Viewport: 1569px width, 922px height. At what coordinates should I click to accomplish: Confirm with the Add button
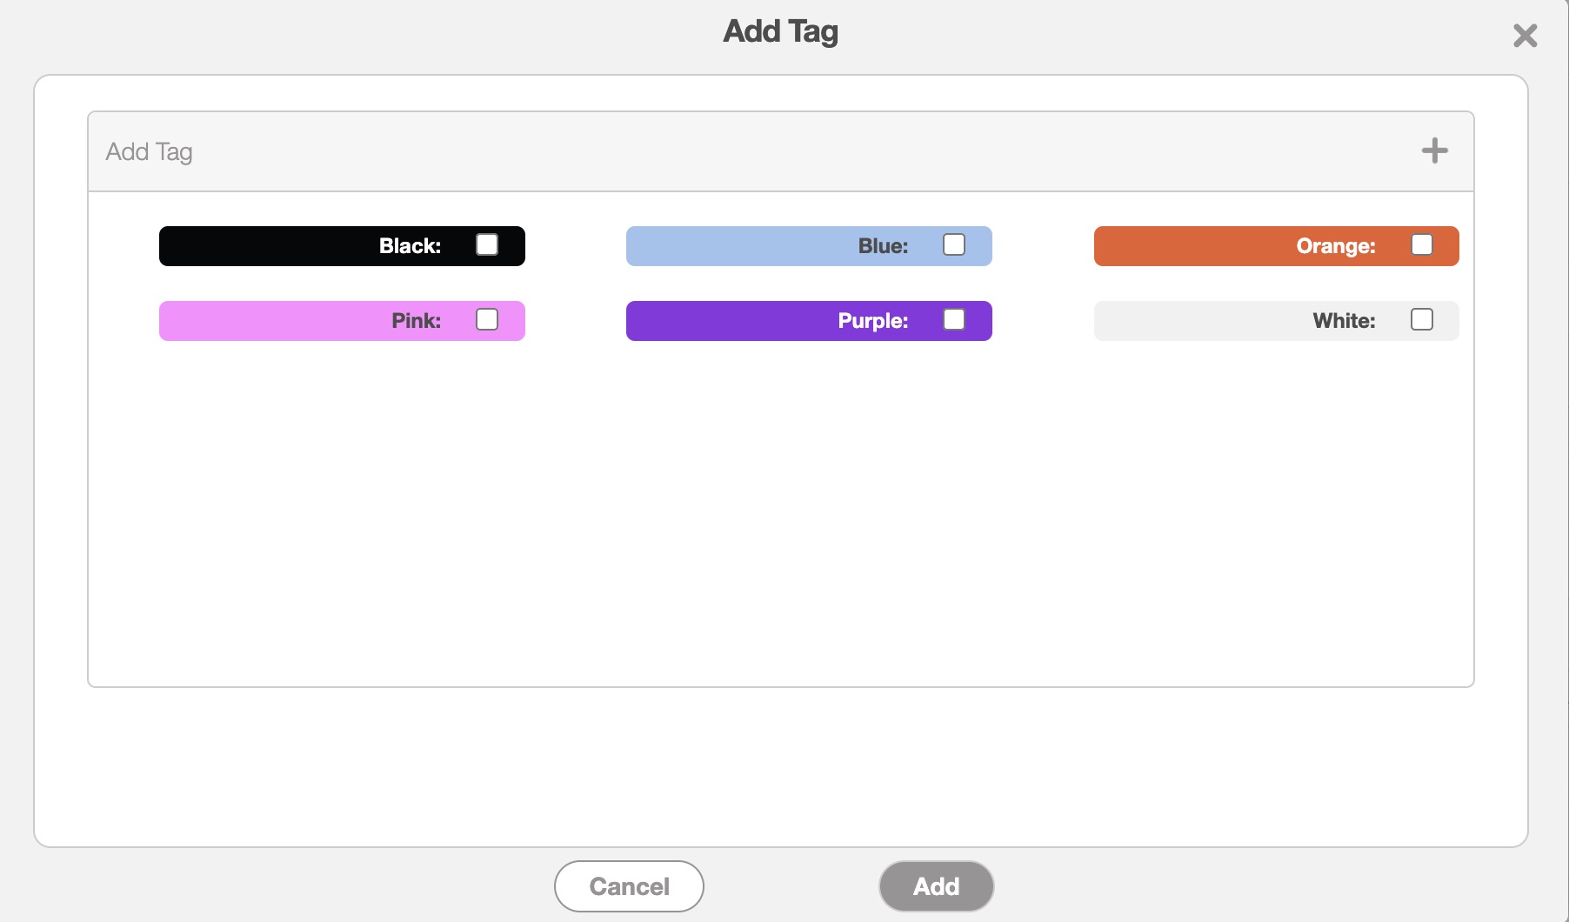tap(936, 886)
